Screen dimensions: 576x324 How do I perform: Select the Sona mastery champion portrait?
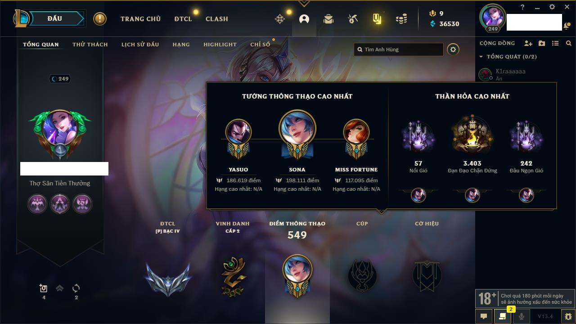[x=297, y=129]
